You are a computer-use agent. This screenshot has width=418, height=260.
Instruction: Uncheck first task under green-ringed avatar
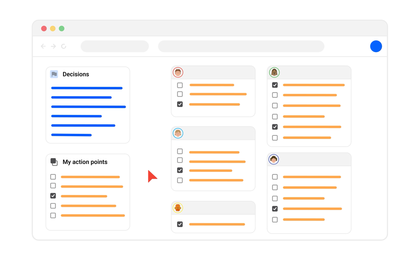tap(275, 85)
